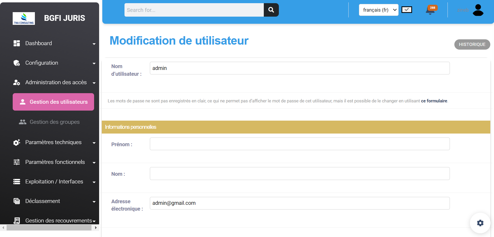
Task: Click the TNA Consulting logo
Action: click(x=24, y=18)
